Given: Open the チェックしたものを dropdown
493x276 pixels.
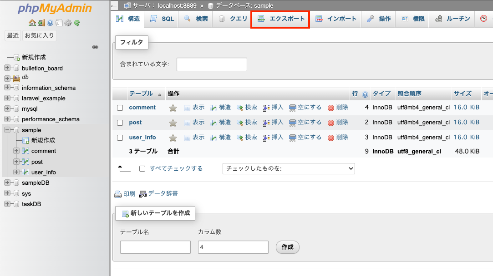Looking at the screenshot, I should (x=289, y=168).
